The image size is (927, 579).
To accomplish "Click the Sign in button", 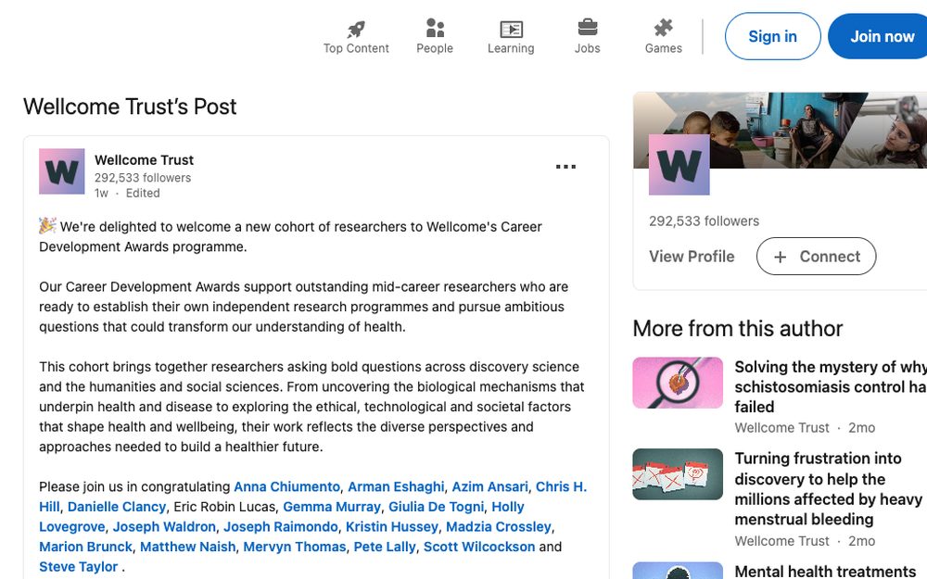I will [773, 37].
